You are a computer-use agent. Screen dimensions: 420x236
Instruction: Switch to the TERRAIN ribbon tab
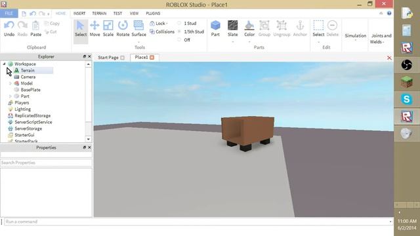99,13
